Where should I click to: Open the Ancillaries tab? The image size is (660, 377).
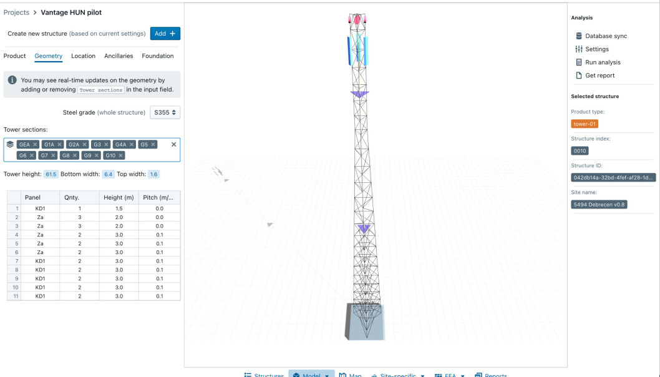pos(119,56)
